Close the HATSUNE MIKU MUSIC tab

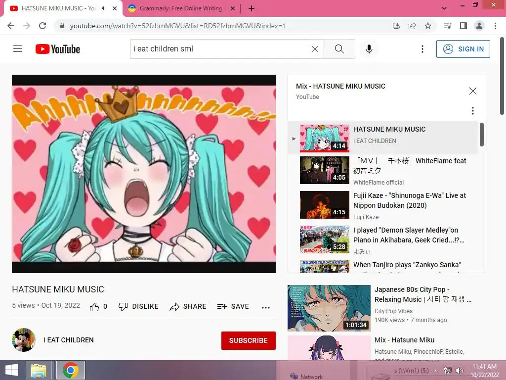click(115, 8)
